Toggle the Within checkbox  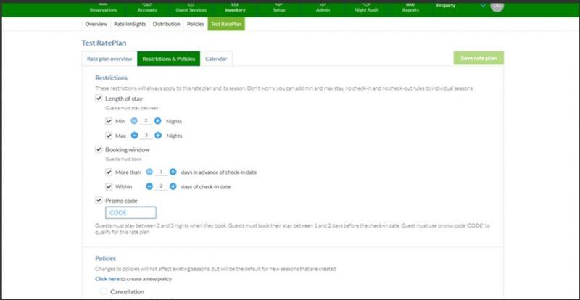(109, 186)
